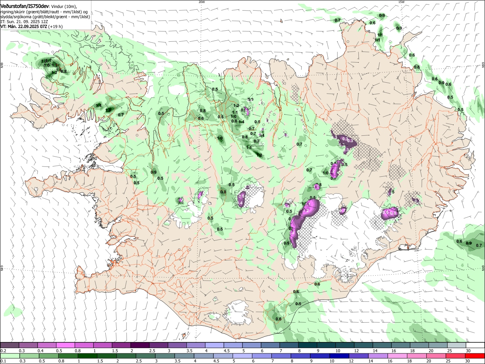The image size is (485, 364).
Task: Select the bright pink 0.5 swatch in upper legend
Action: (65, 345)
